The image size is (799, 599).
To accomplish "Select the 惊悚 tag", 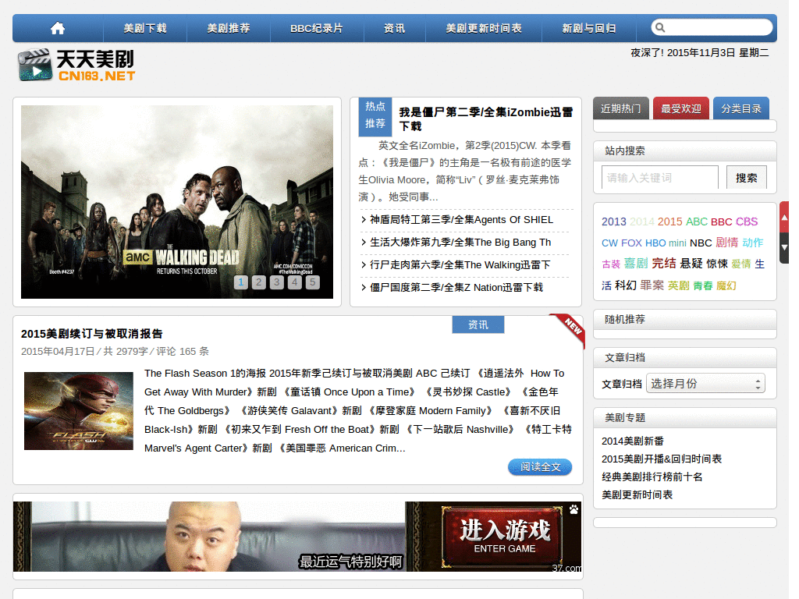I will pos(717,264).
